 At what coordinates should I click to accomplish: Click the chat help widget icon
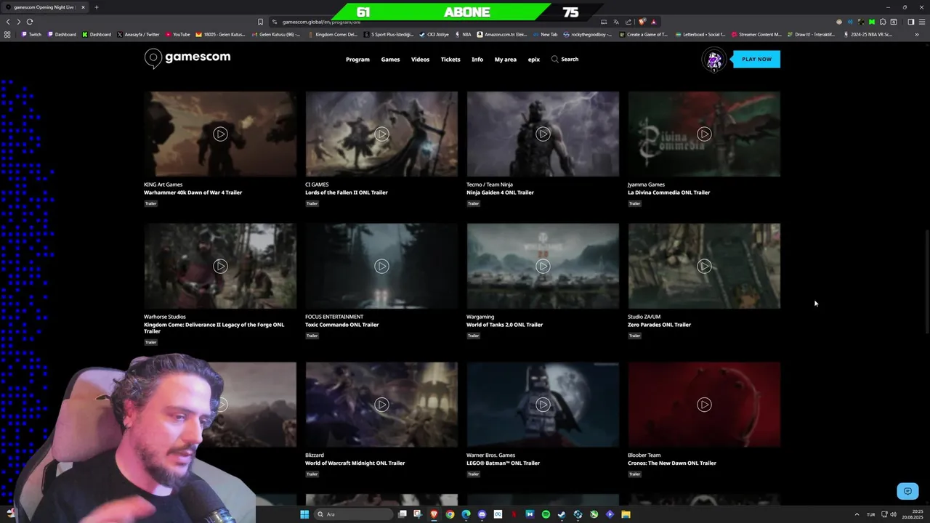[907, 492]
